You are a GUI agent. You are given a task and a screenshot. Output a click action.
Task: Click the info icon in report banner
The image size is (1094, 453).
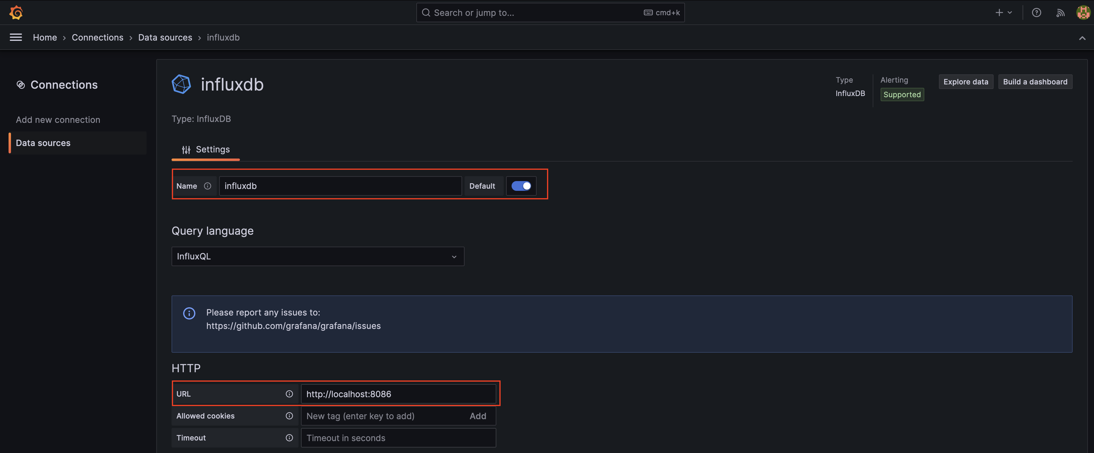pyautogui.click(x=189, y=313)
